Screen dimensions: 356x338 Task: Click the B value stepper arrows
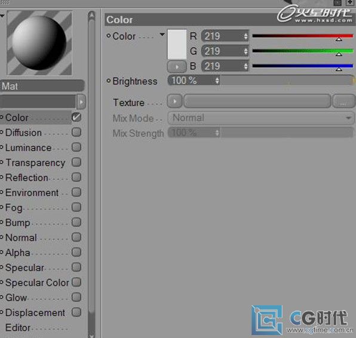coord(246,66)
